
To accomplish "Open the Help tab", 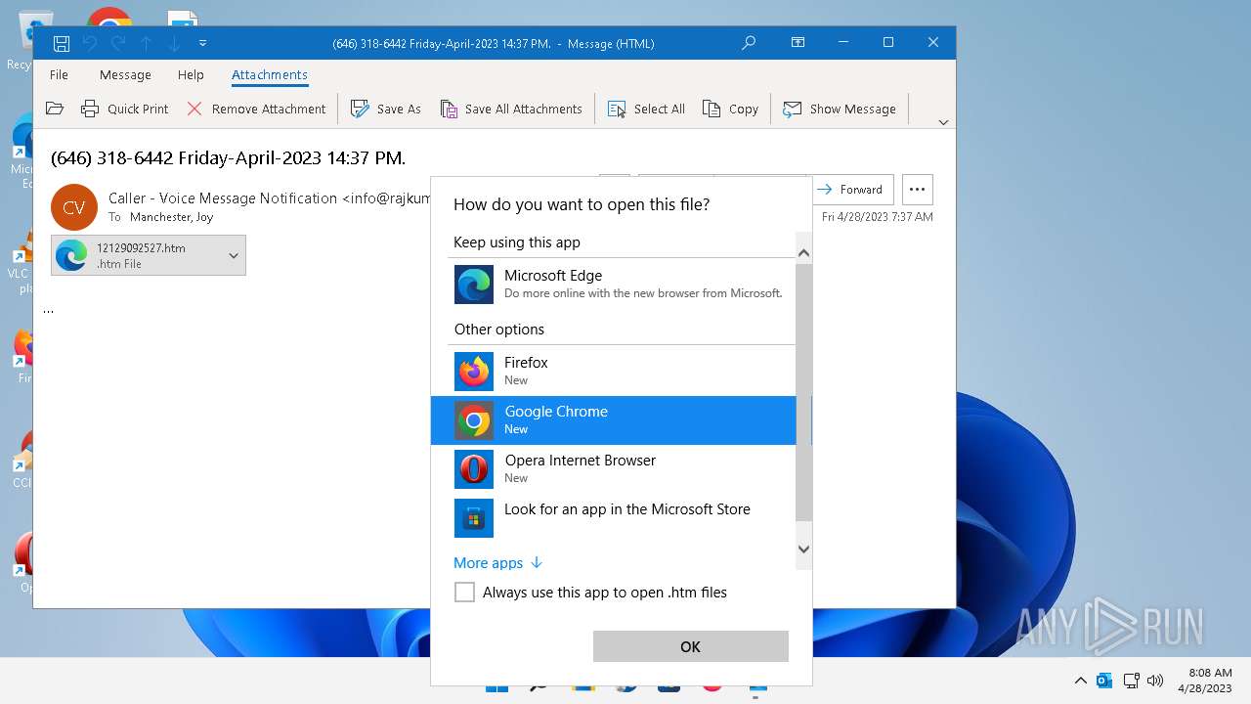I will pyautogui.click(x=191, y=74).
